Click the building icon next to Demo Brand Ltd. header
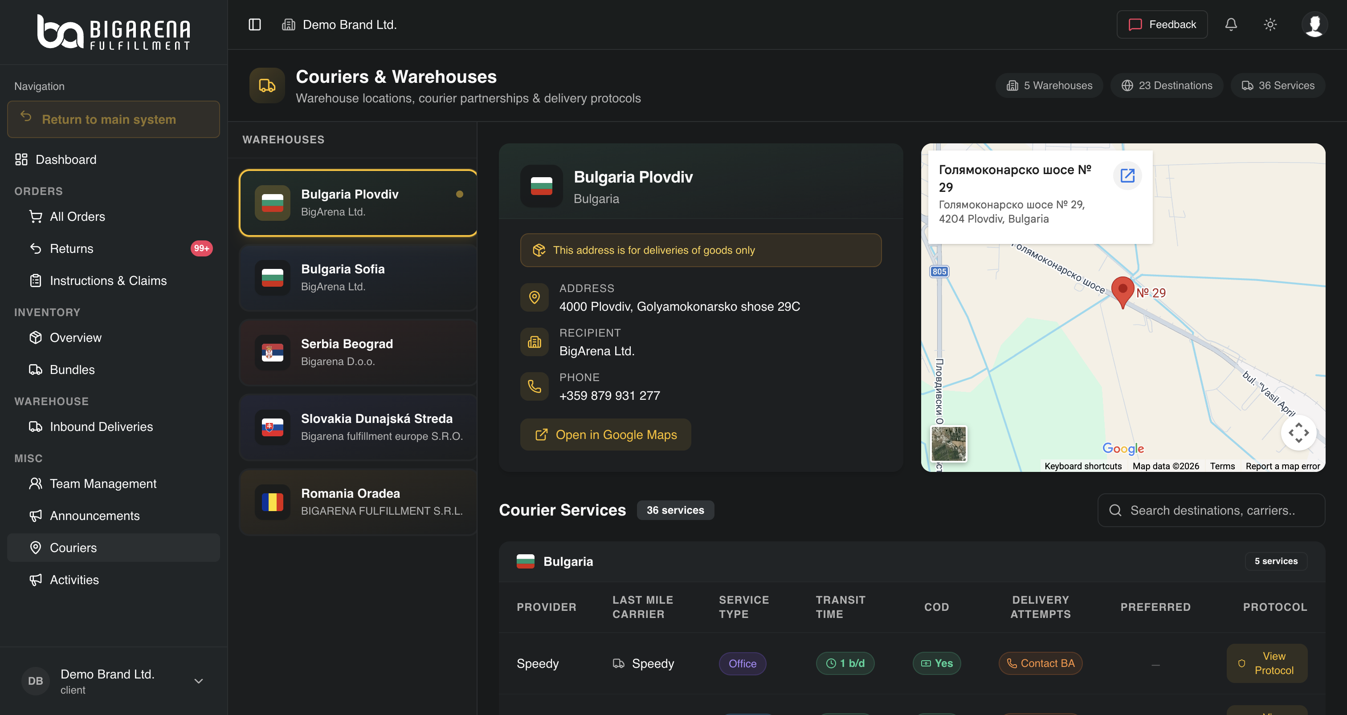Viewport: 1347px width, 715px height. tap(289, 24)
